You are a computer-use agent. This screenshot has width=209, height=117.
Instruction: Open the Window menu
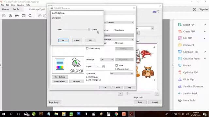(20, 5)
